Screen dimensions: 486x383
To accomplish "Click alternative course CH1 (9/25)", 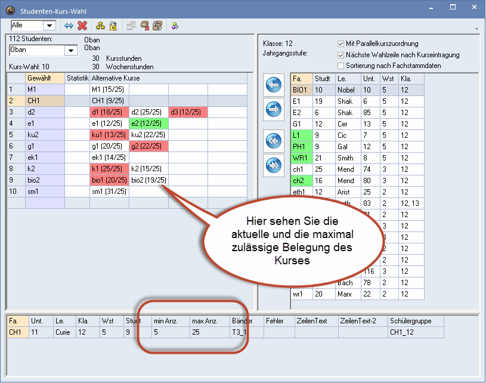I will pos(109,101).
